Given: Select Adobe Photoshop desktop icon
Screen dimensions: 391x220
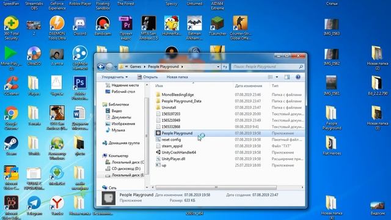Looking at the screenshot, I should coord(80,88).
